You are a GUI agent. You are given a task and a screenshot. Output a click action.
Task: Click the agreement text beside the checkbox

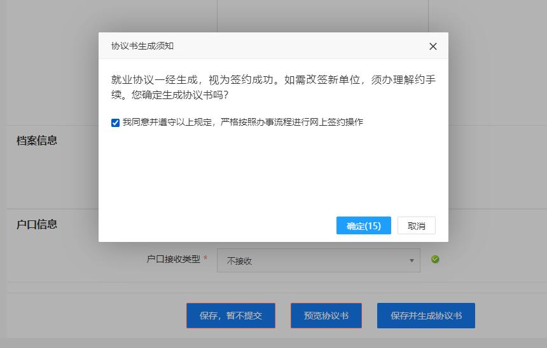(242, 122)
